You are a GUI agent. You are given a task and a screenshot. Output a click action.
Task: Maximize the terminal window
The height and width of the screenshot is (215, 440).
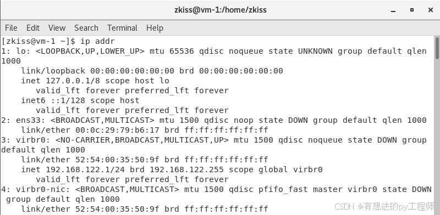pyautogui.click(x=411, y=10)
